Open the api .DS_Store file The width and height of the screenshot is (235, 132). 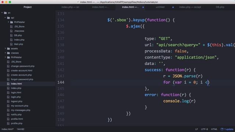point(19,27)
